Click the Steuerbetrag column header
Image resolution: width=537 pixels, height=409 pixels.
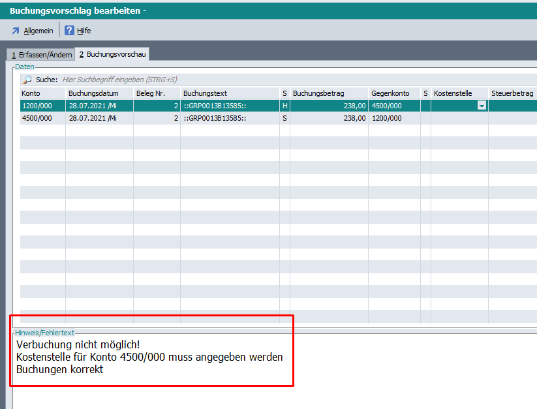[512, 93]
